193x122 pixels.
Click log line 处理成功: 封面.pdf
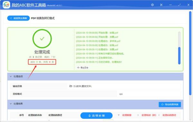(97, 45)
